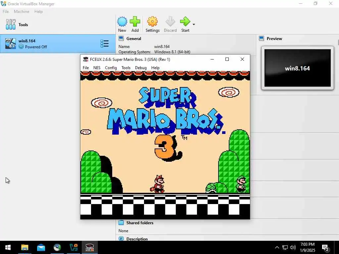Click the Powered Off status icon

click(x=21, y=46)
